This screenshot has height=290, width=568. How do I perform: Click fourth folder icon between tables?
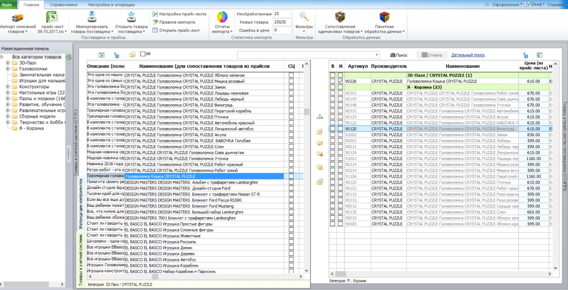[x=319, y=167]
